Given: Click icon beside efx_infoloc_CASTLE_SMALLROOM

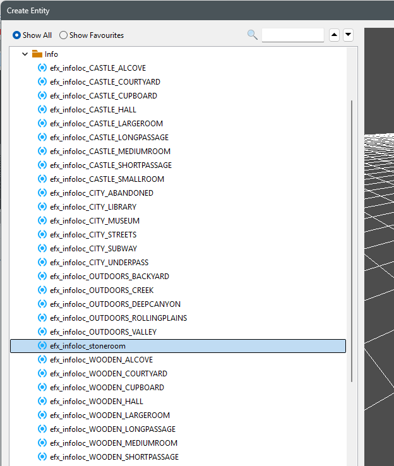Looking at the screenshot, I should pyautogui.click(x=42, y=179).
